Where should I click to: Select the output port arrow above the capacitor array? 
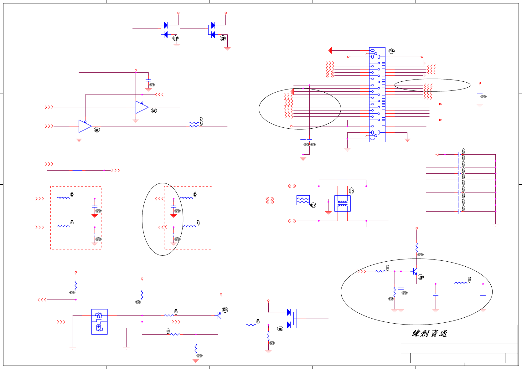[x=437, y=155]
